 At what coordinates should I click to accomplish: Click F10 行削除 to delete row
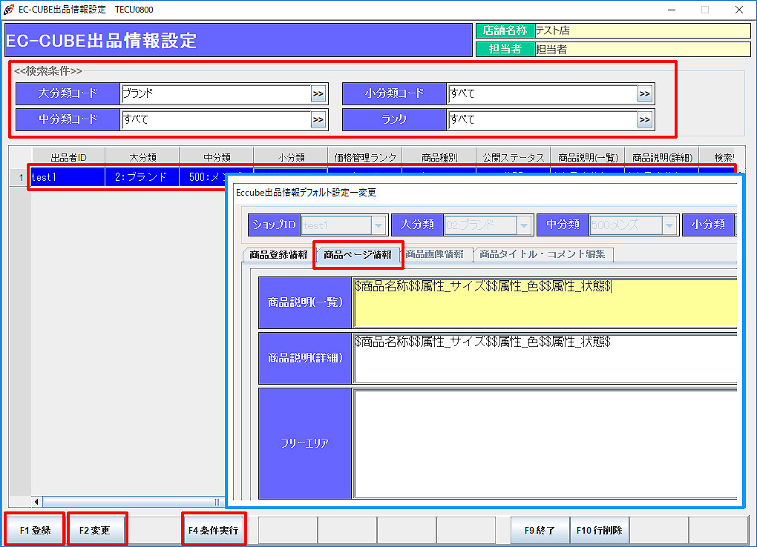click(x=599, y=531)
